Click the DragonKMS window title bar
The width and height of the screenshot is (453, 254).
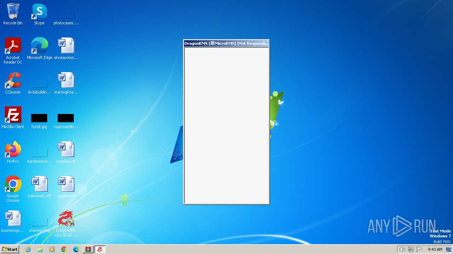226,43
